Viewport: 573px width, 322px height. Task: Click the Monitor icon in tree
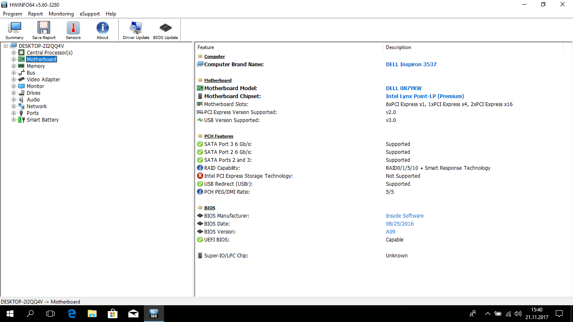click(x=21, y=86)
